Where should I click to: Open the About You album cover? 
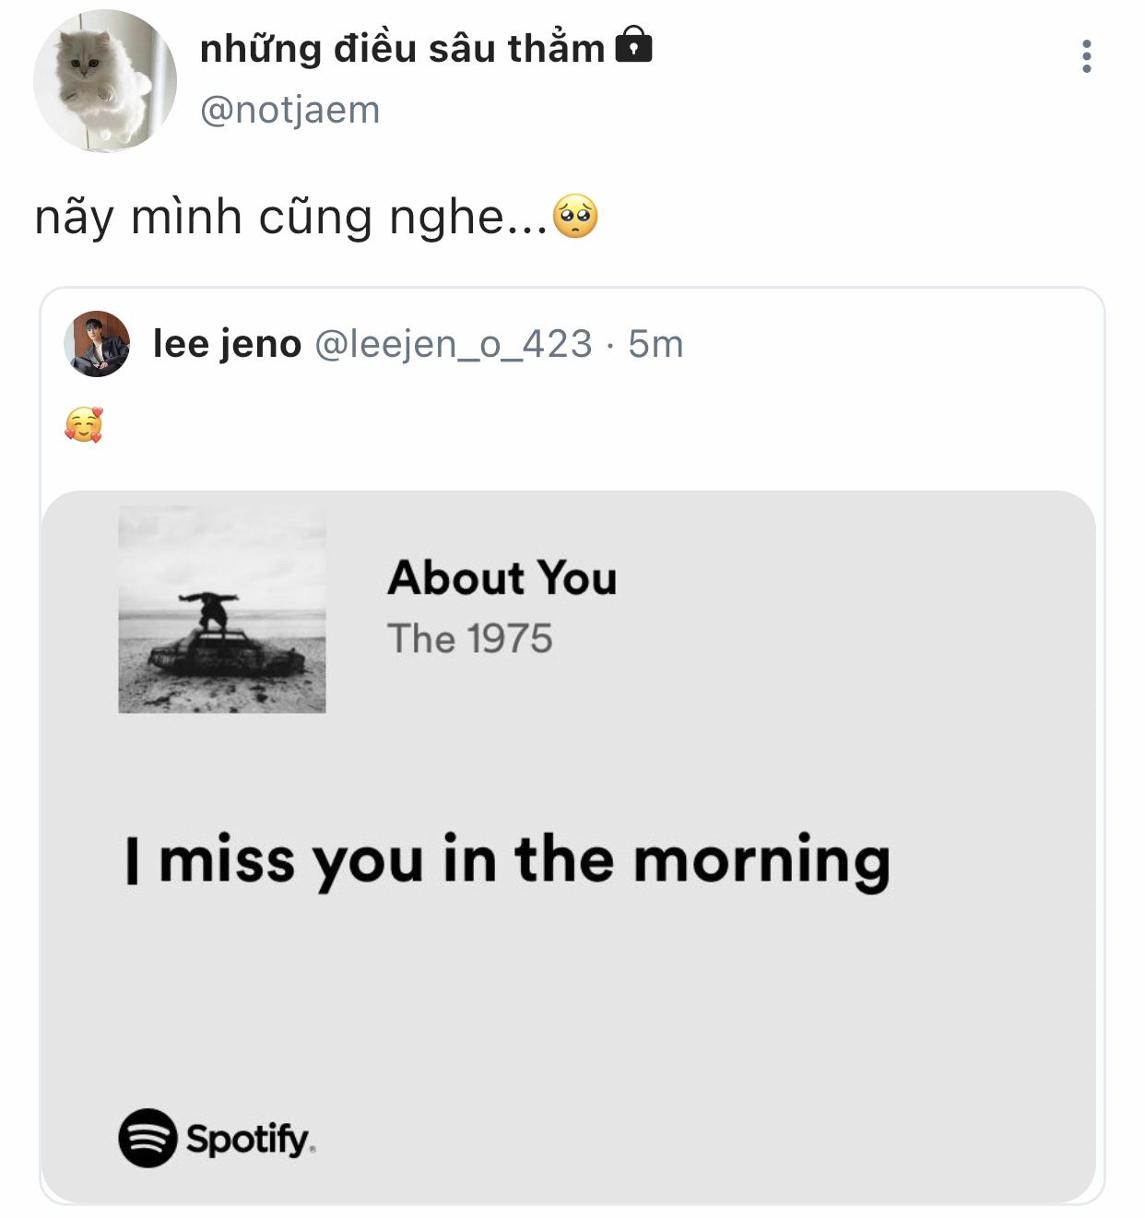click(x=222, y=609)
